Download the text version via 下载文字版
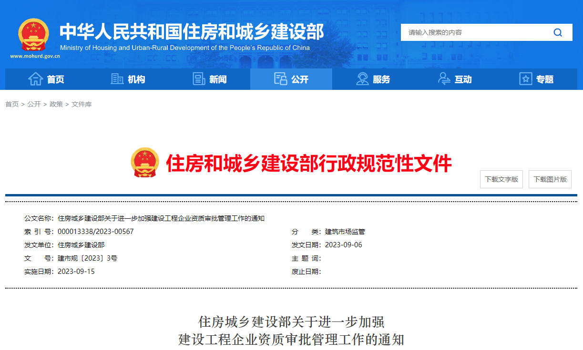Image resolution: width=583 pixels, height=350 pixels. [501, 179]
